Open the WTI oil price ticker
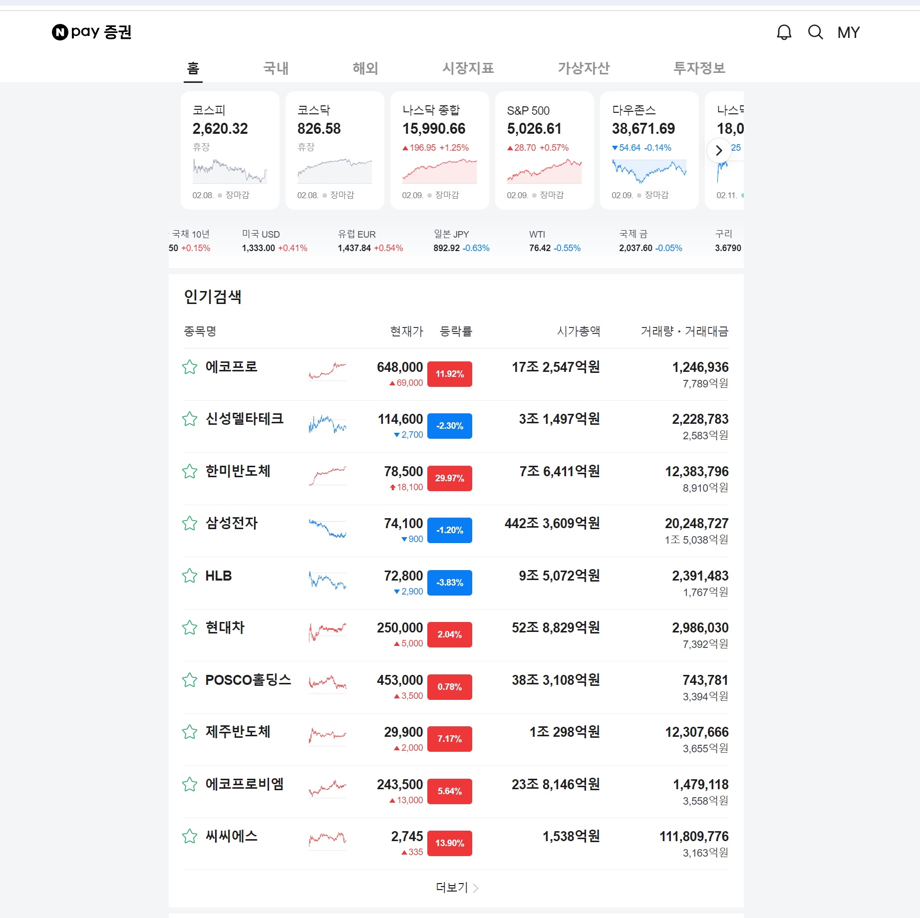 tap(555, 241)
